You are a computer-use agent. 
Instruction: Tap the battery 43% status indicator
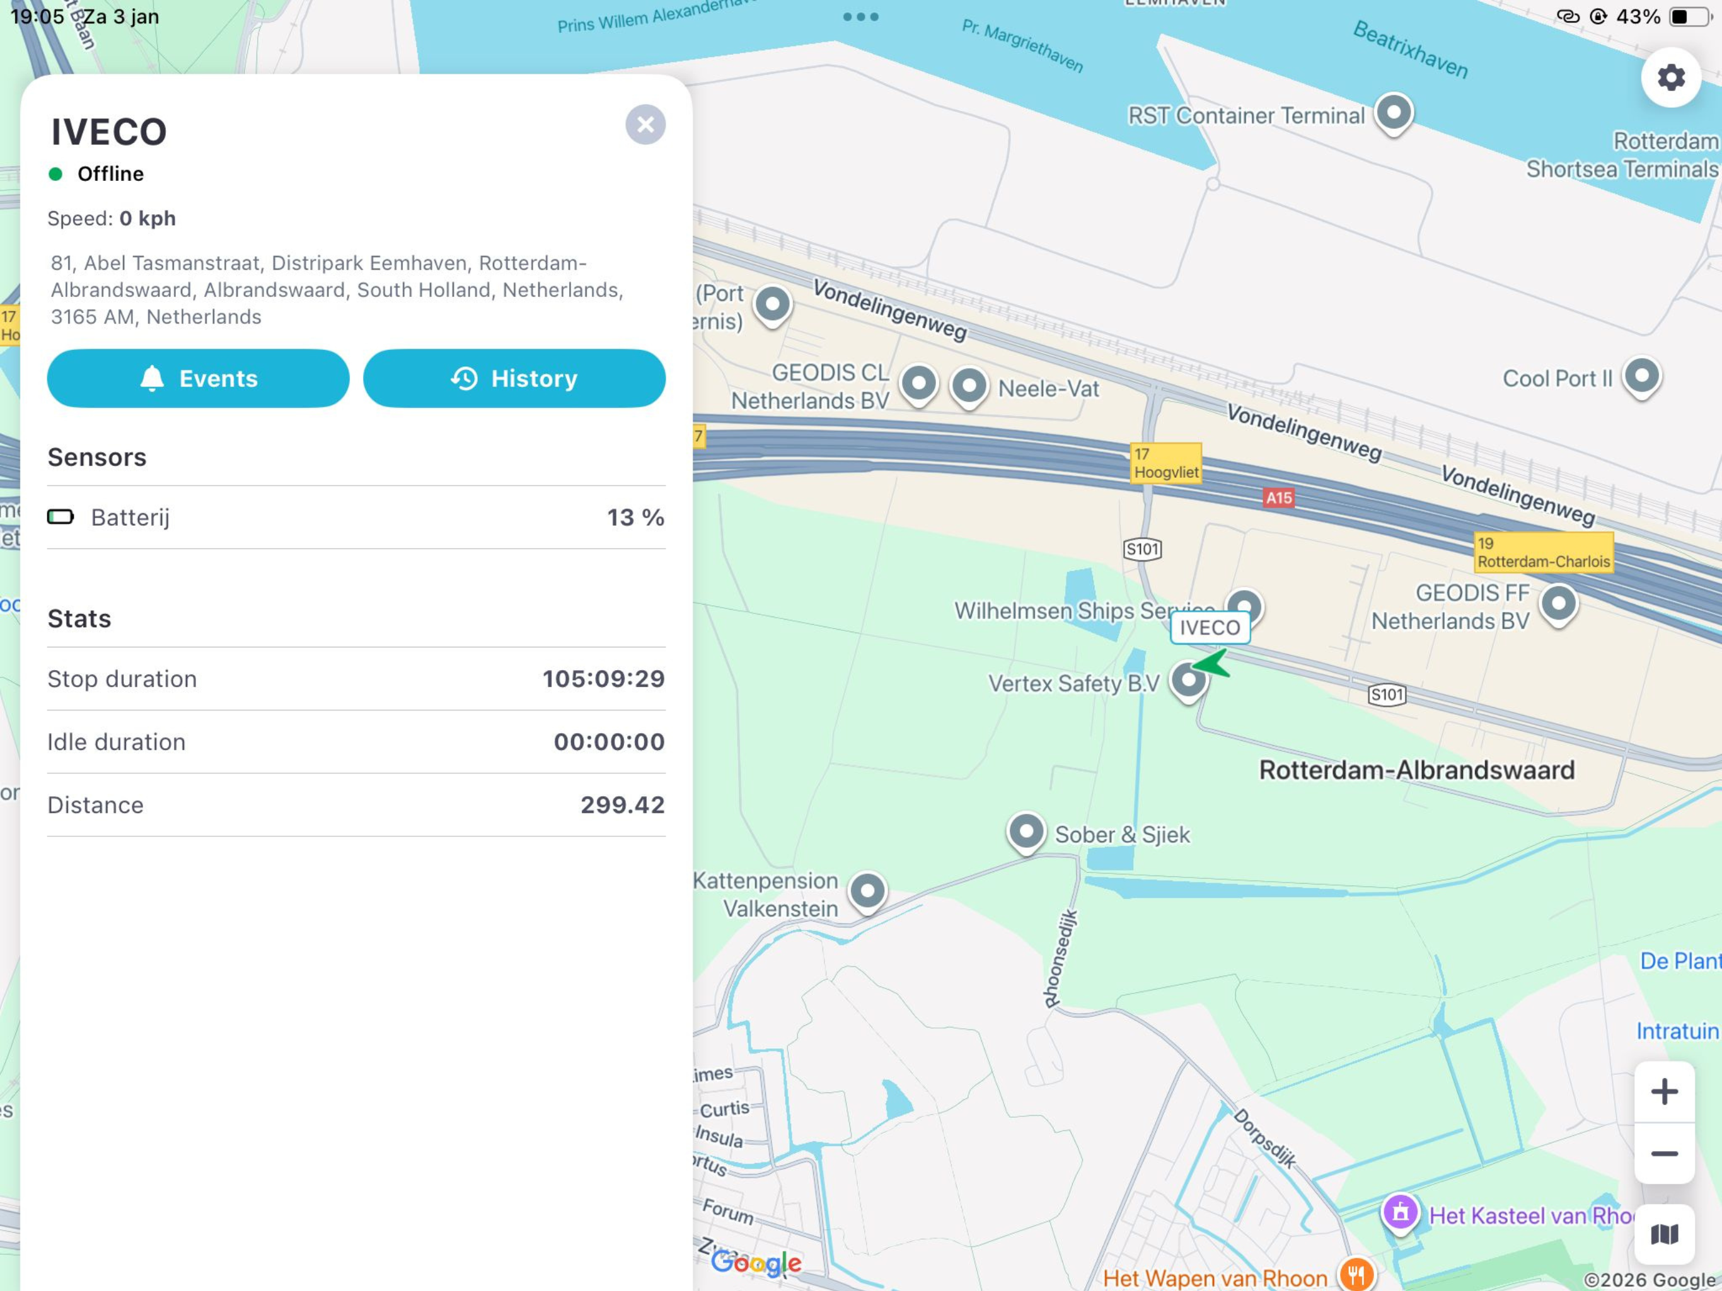(1665, 16)
